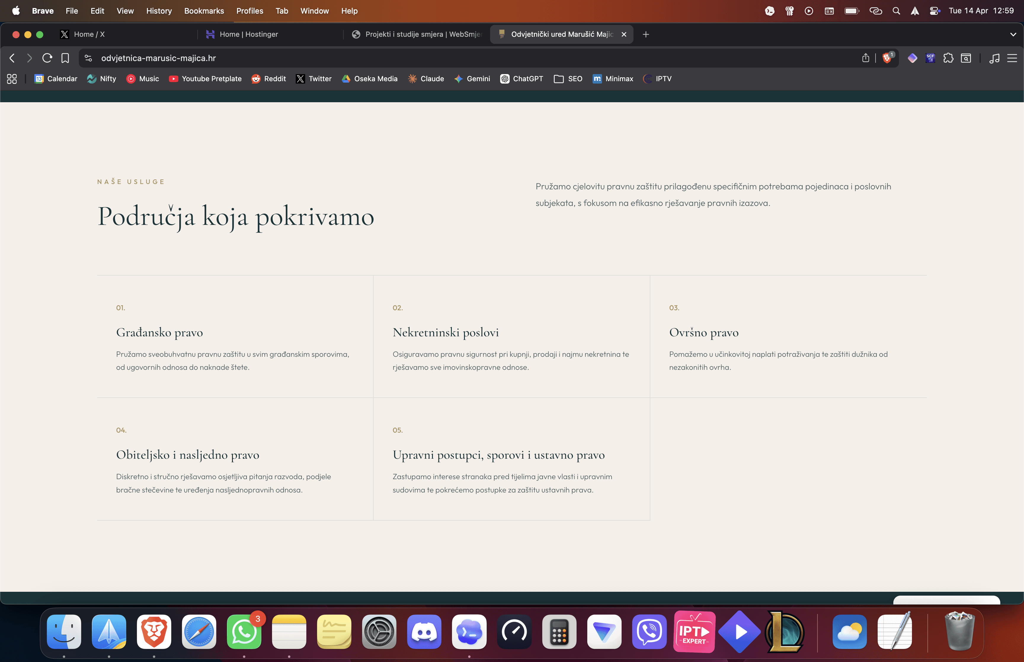This screenshot has width=1024, height=662.
Task: Open the browser extensions puzzle icon
Action: point(948,58)
